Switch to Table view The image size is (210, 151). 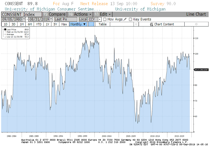point(102,24)
